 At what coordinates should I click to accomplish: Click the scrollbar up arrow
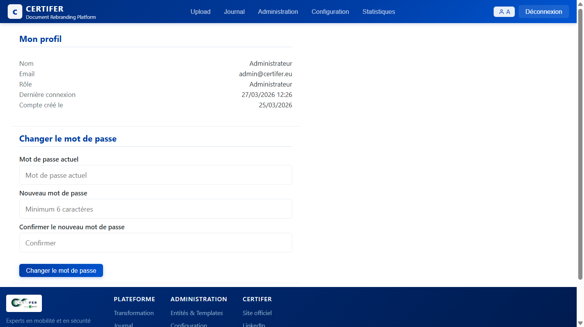pos(580,4)
